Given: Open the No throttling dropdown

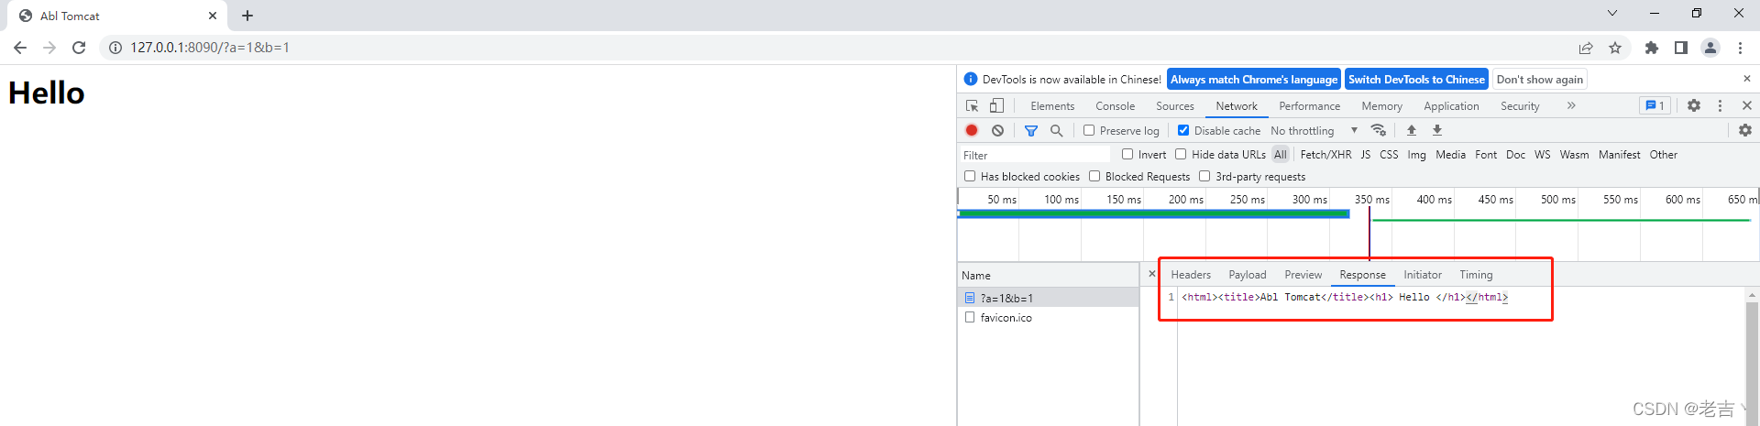Looking at the screenshot, I should pos(1314,131).
